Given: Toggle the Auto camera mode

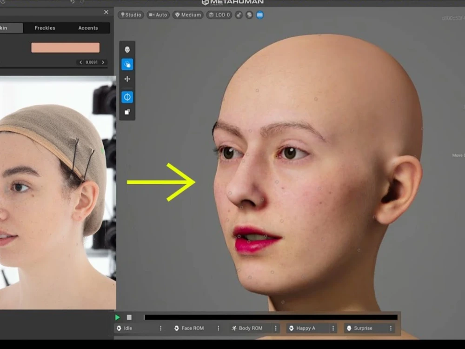Looking at the screenshot, I should pyautogui.click(x=158, y=14).
